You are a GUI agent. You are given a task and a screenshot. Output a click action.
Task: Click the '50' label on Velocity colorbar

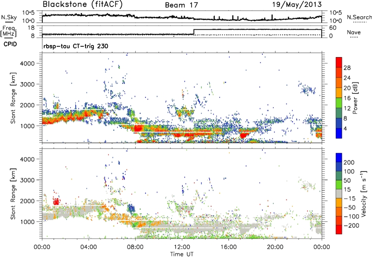[347, 180]
